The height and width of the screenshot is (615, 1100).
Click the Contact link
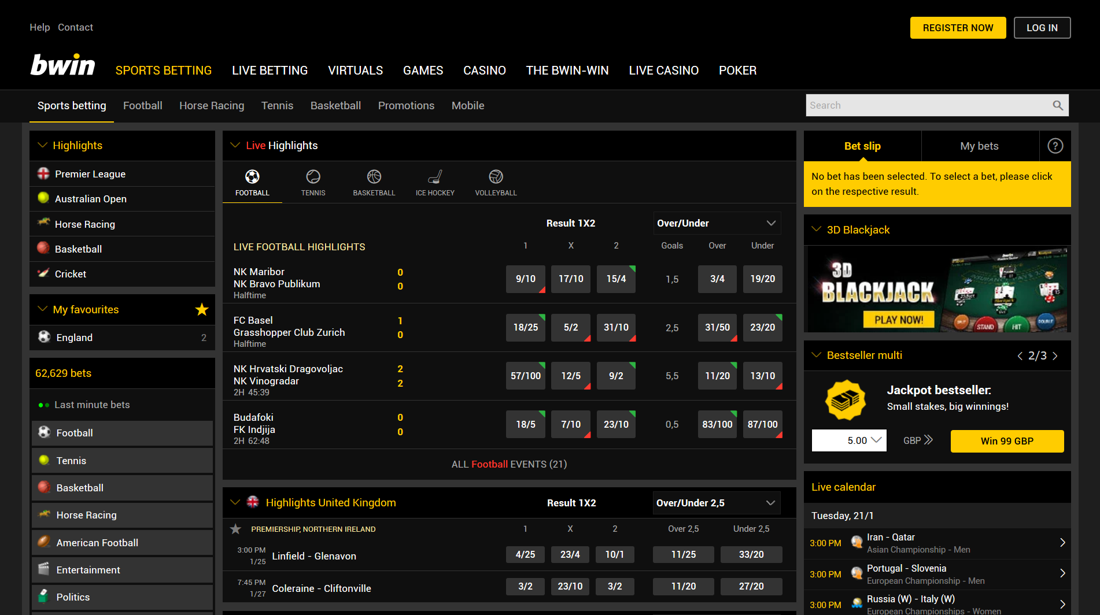tap(75, 27)
